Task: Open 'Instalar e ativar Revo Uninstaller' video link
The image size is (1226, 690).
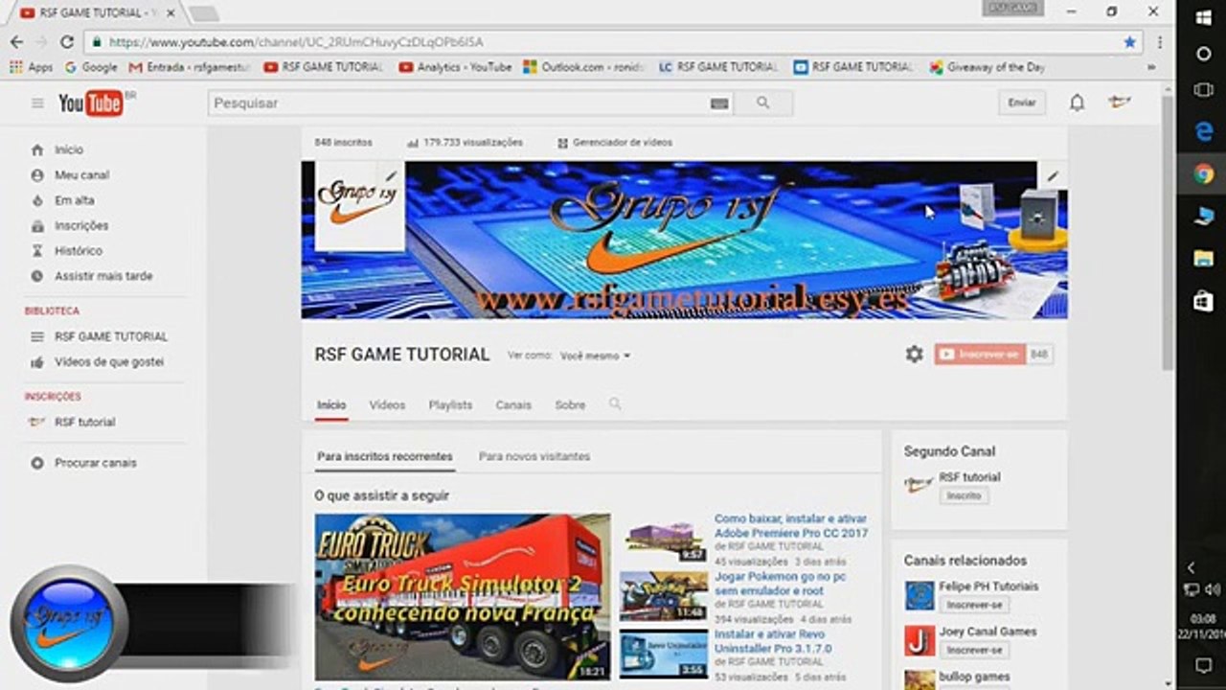Action: click(x=773, y=642)
